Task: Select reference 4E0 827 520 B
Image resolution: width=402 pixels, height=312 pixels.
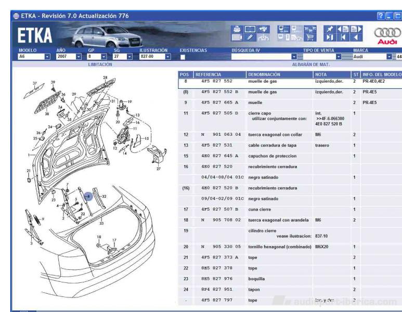Action: pyautogui.click(x=219, y=188)
